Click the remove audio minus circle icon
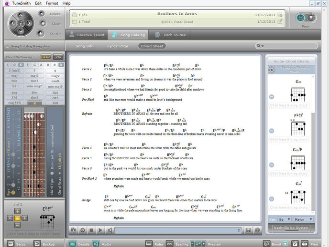The image size is (330, 247). coord(257,230)
